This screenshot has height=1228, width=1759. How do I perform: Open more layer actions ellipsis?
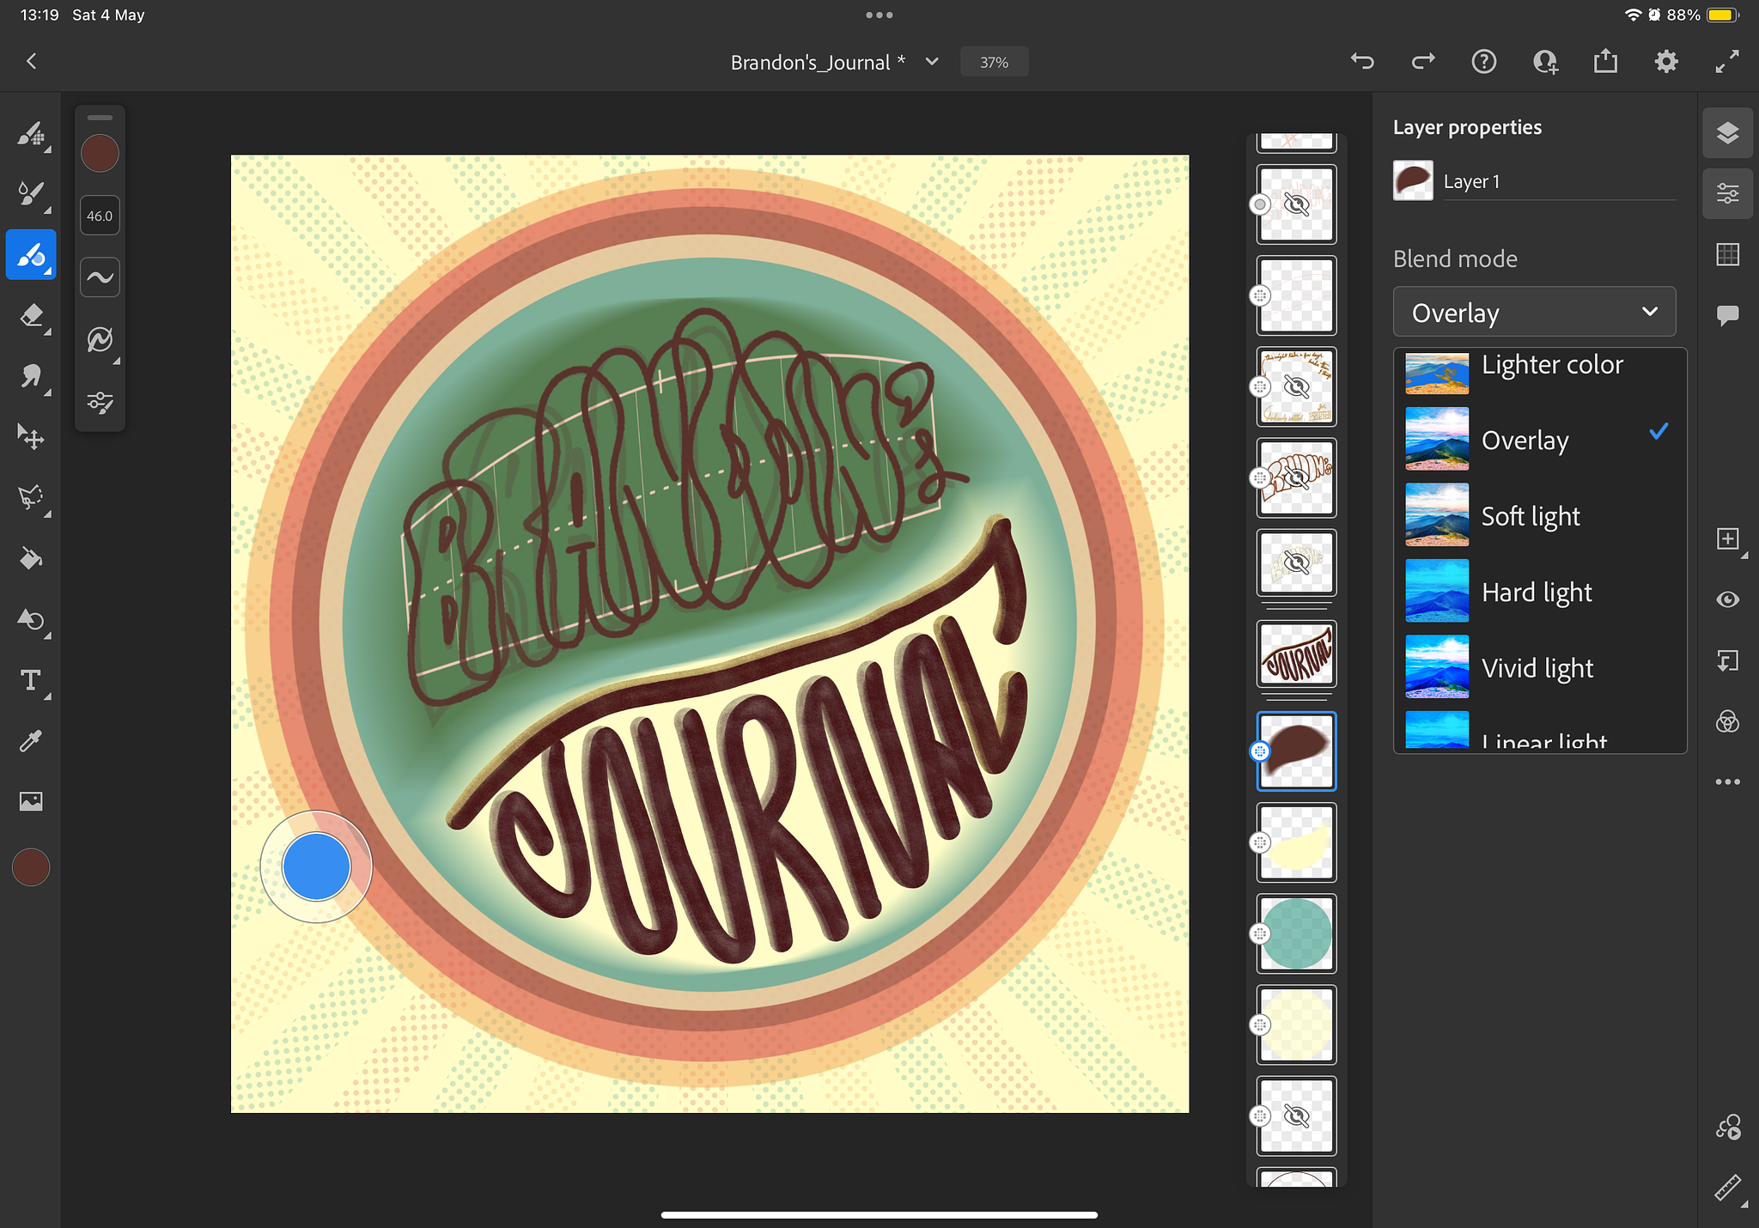[x=1727, y=781]
